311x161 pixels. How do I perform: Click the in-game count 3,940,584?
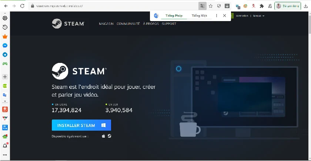[119, 110]
